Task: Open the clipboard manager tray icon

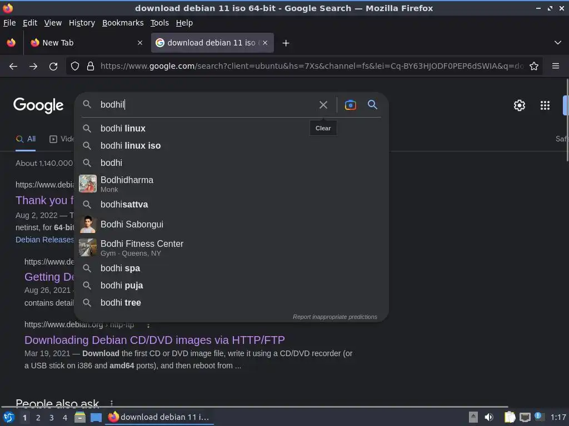Action: coord(510,417)
